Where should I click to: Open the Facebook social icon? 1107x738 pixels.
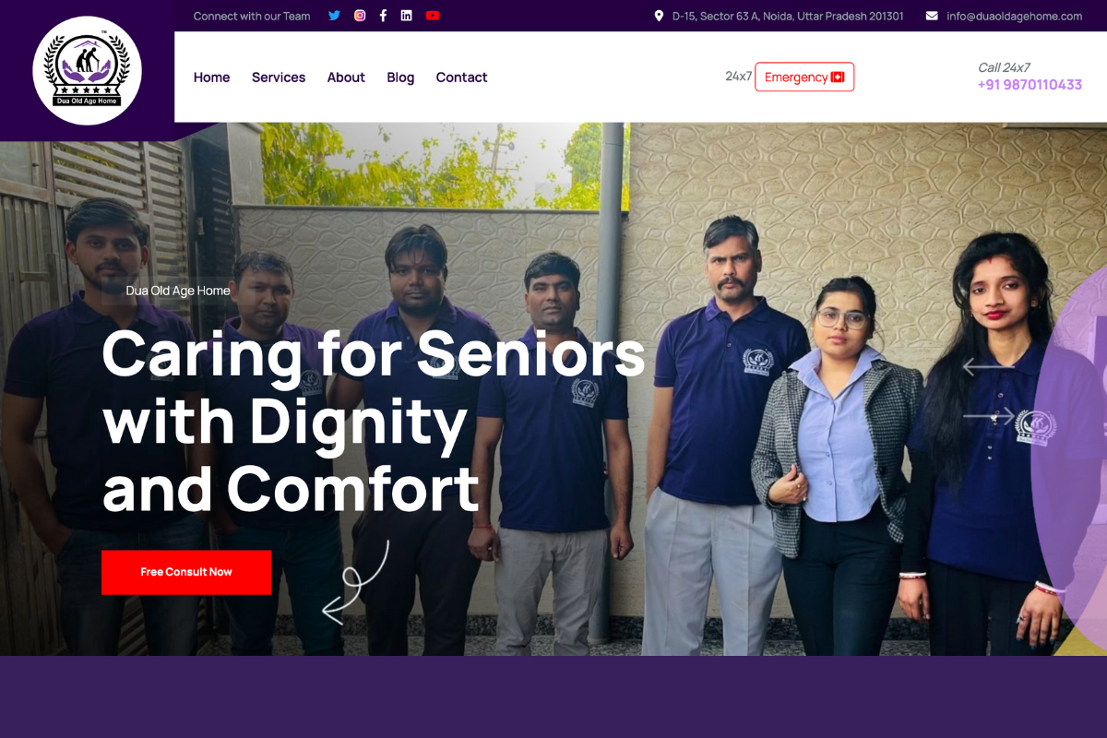(383, 16)
